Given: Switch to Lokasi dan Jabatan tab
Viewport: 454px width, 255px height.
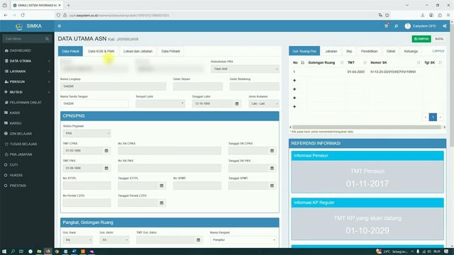Looking at the screenshot, I should pos(138,51).
